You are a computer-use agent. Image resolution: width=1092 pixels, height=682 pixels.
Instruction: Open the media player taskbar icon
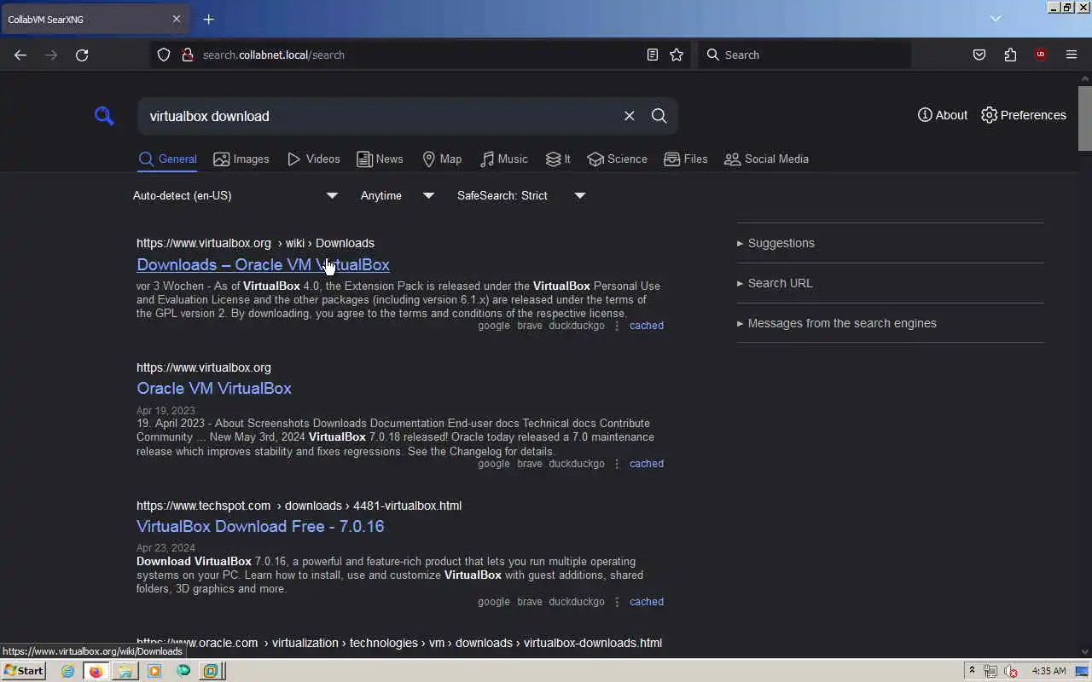(x=154, y=671)
